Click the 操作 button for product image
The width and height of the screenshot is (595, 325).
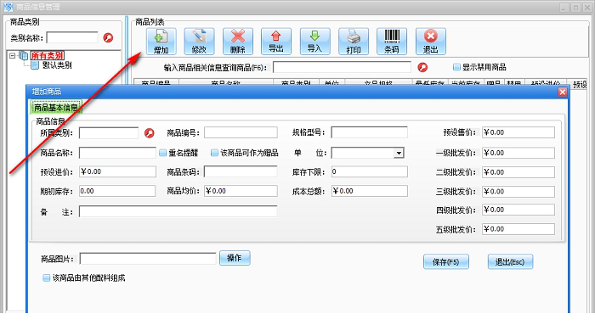[235, 258]
